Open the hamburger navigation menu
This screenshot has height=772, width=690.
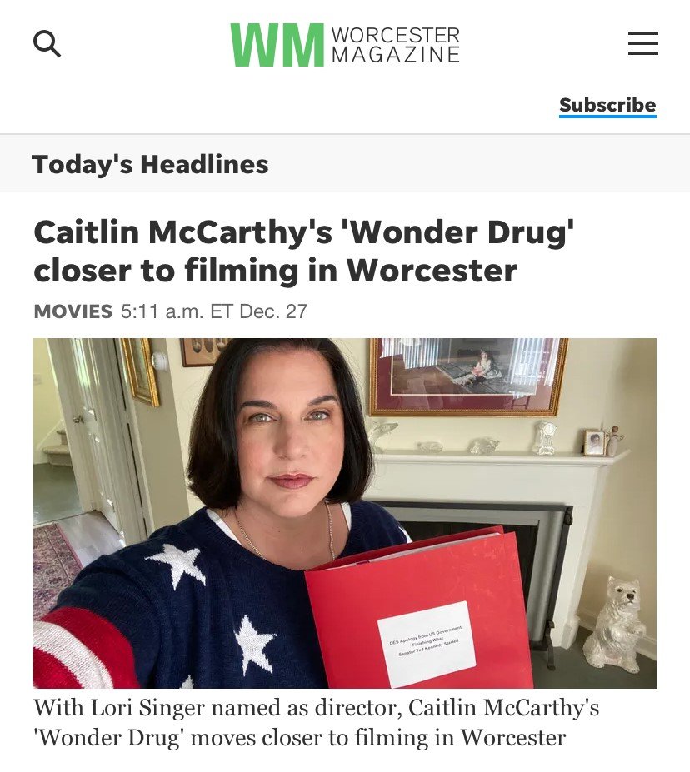[x=642, y=43]
